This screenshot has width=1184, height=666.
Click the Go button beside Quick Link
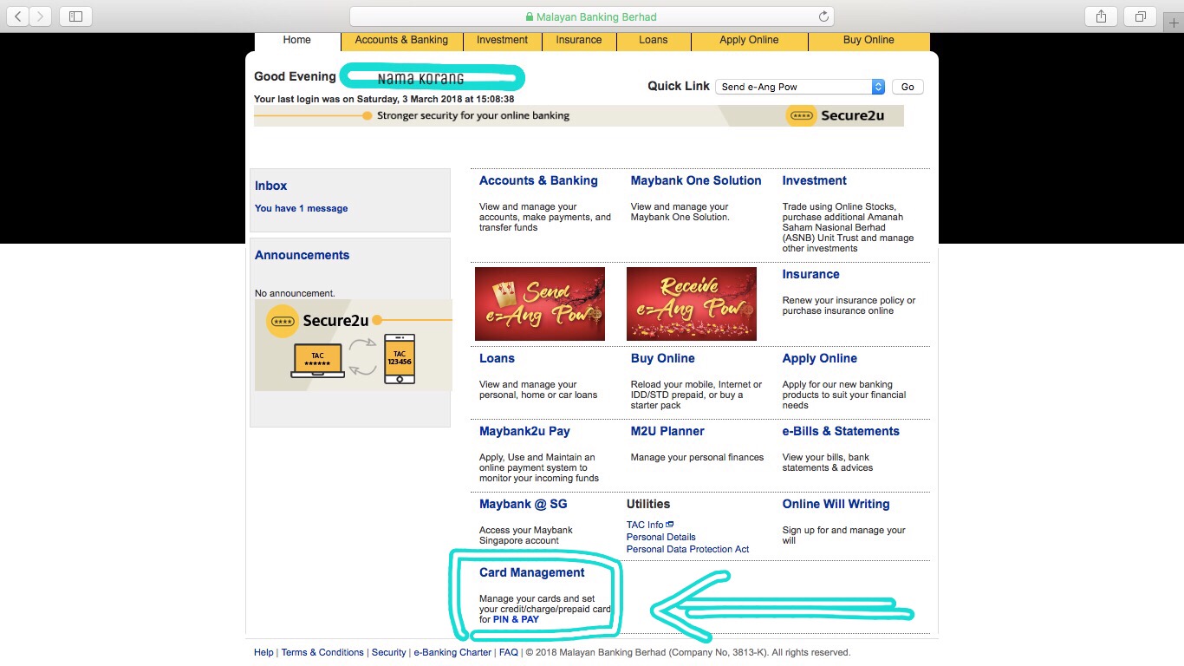click(908, 87)
